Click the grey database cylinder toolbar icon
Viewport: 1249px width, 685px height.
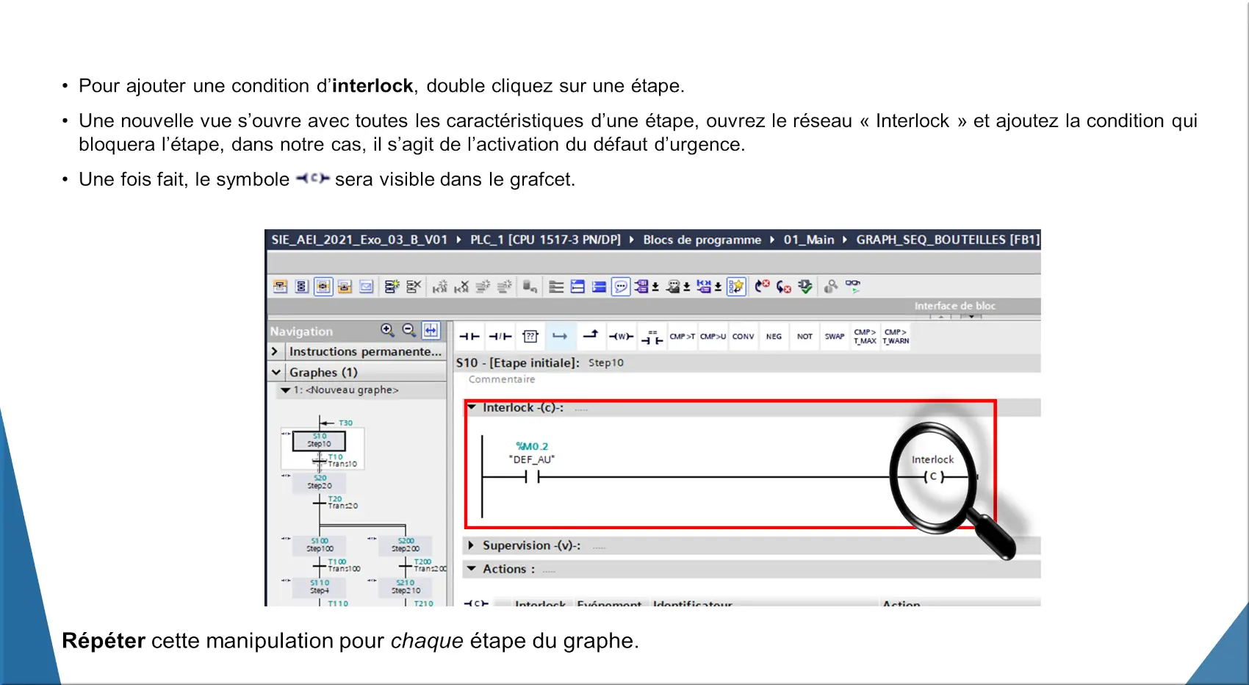click(x=530, y=287)
